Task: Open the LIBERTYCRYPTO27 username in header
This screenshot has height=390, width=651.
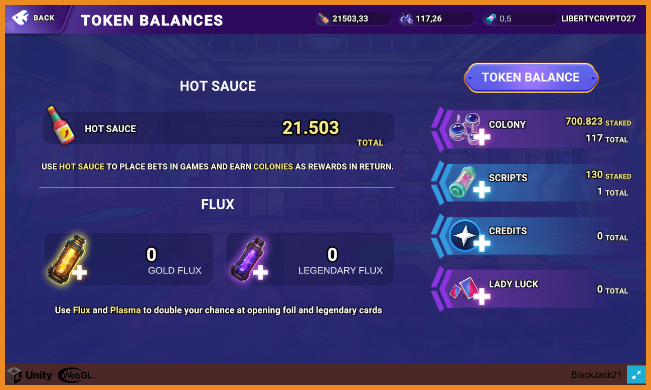Action: pos(598,19)
